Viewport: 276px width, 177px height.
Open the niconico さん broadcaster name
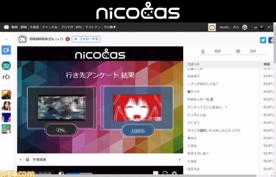click(42, 39)
